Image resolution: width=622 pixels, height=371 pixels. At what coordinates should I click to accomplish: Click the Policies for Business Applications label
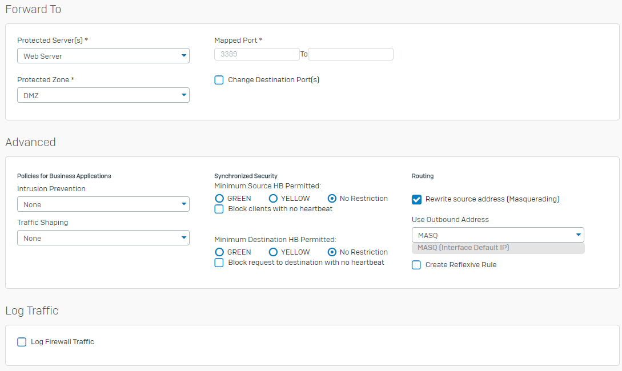[65, 176]
